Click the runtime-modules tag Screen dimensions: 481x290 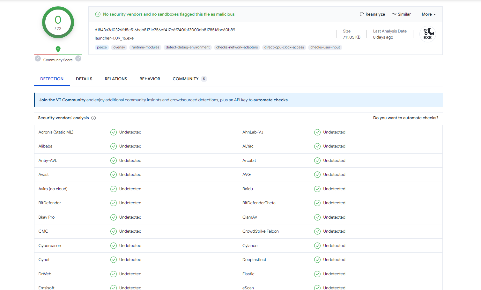pyautogui.click(x=145, y=47)
